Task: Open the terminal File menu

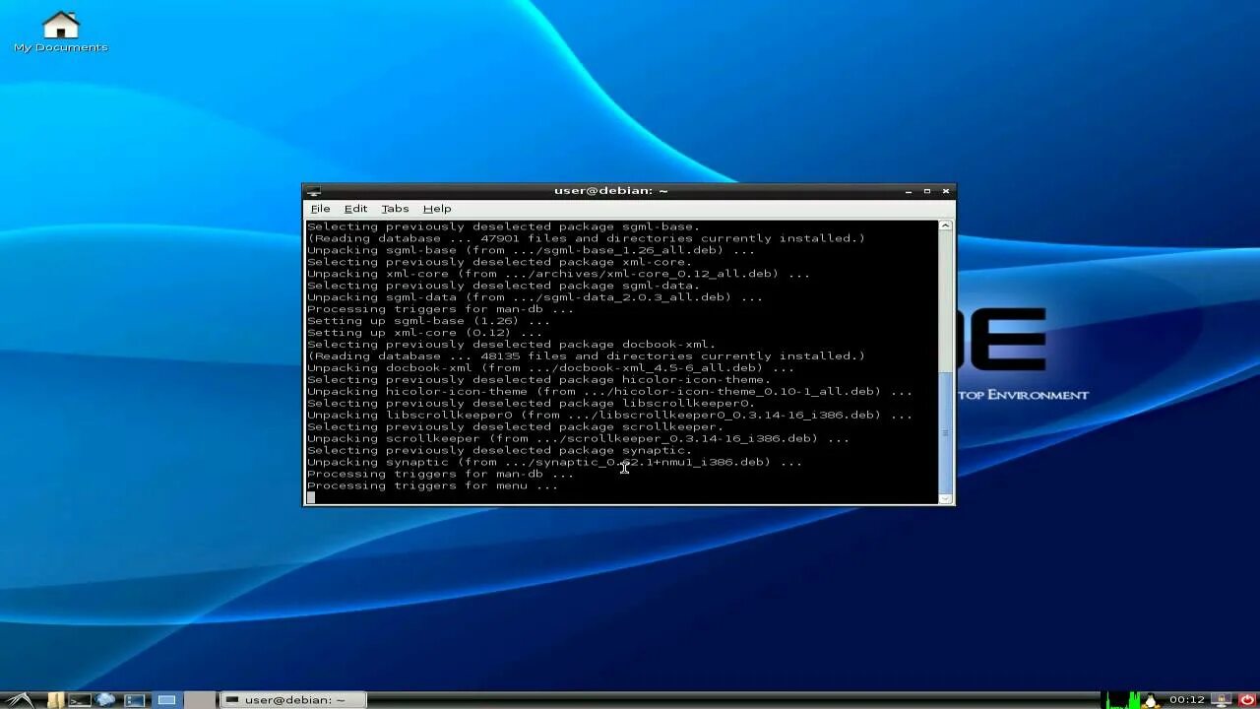Action: [x=321, y=209]
